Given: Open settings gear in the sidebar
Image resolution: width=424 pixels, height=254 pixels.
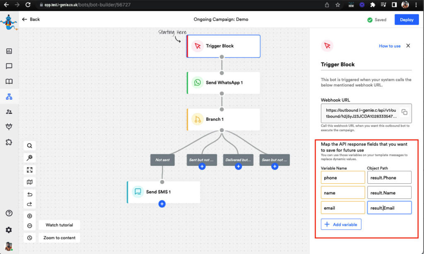Looking at the screenshot, I should click(x=9, y=230).
